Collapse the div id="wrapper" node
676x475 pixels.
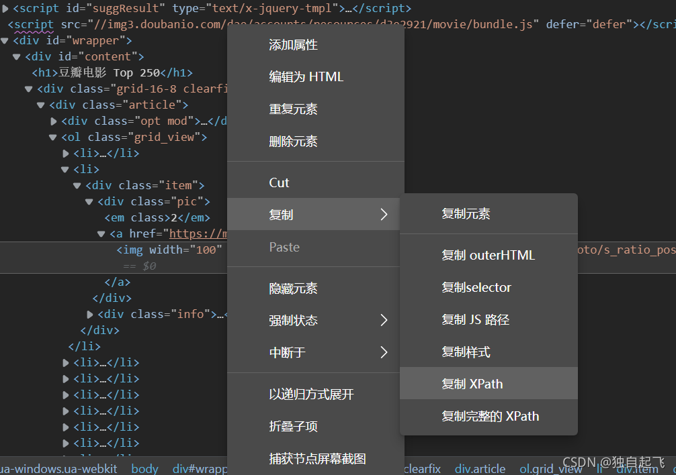(5, 41)
